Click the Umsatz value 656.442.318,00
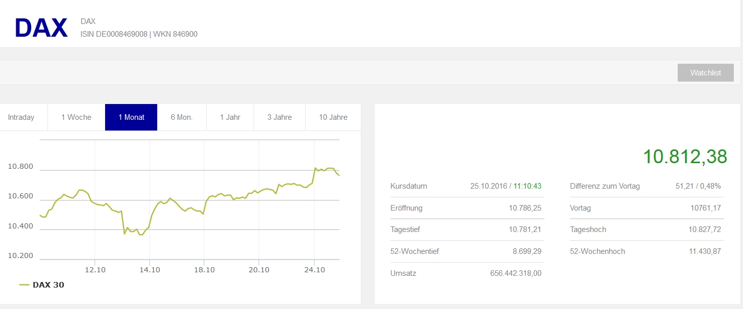This screenshot has height=309, width=743. click(515, 273)
